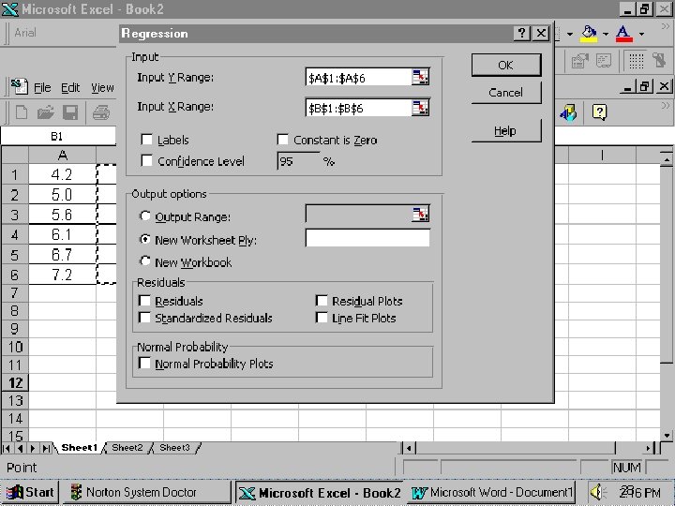Enable Normal Probability Plots
Screen dimensions: 675x506
(x=145, y=364)
